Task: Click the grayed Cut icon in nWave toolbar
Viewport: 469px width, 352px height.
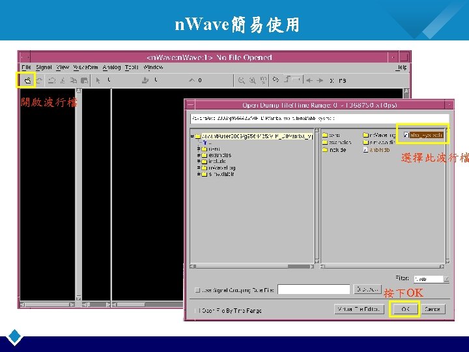Action: pos(63,80)
